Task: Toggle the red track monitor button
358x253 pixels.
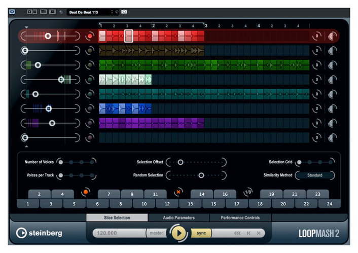Action: pos(90,36)
